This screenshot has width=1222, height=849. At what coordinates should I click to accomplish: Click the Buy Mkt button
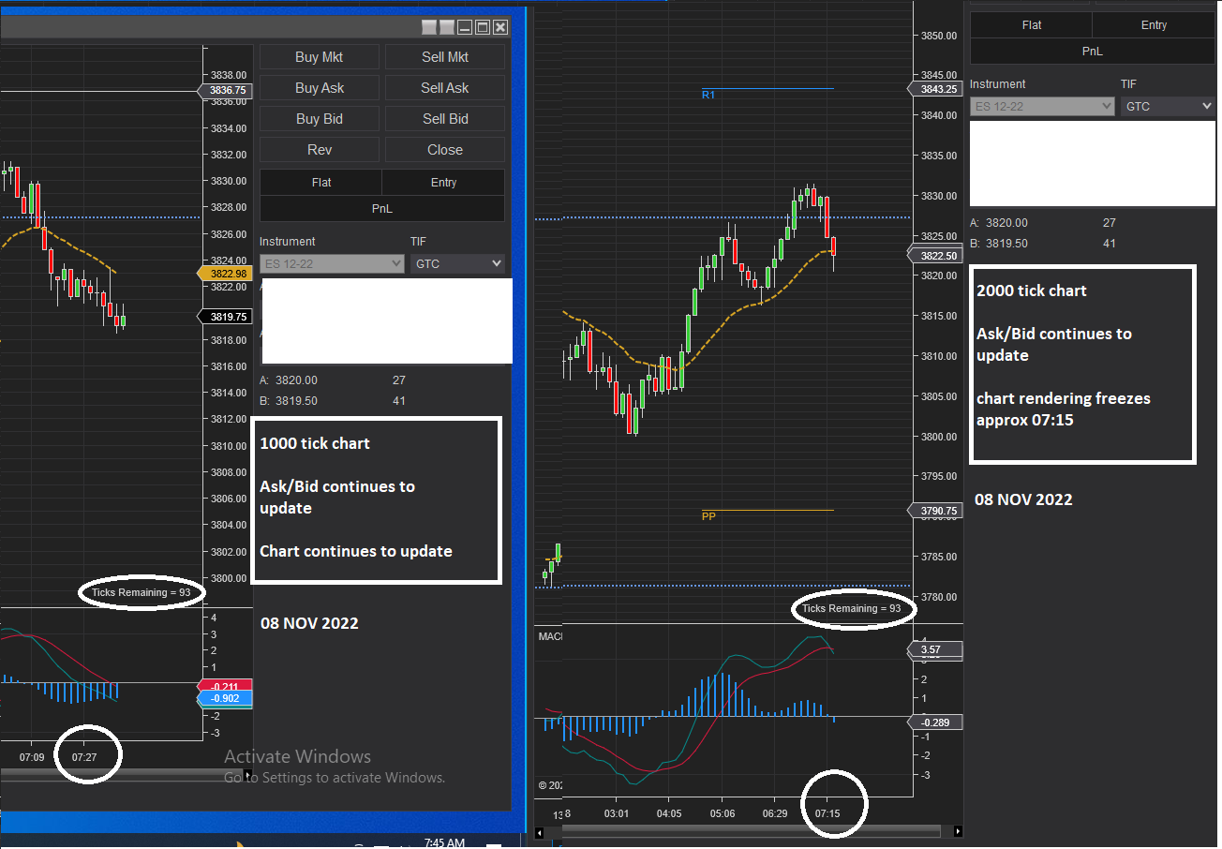320,57
